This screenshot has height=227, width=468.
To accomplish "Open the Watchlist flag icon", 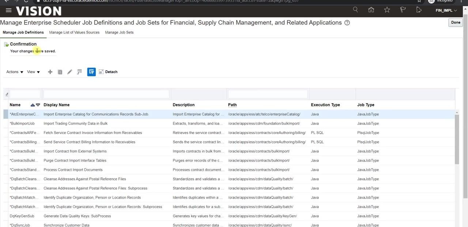I will click(x=403, y=10).
